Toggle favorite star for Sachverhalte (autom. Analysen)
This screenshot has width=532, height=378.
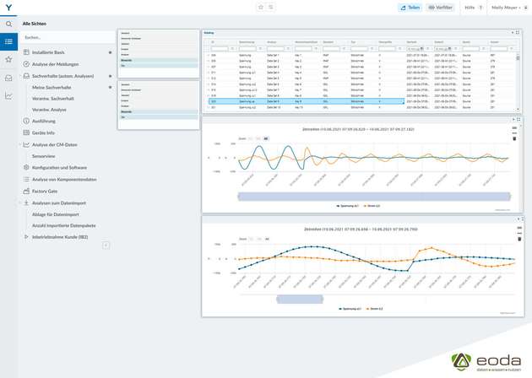tap(110, 76)
